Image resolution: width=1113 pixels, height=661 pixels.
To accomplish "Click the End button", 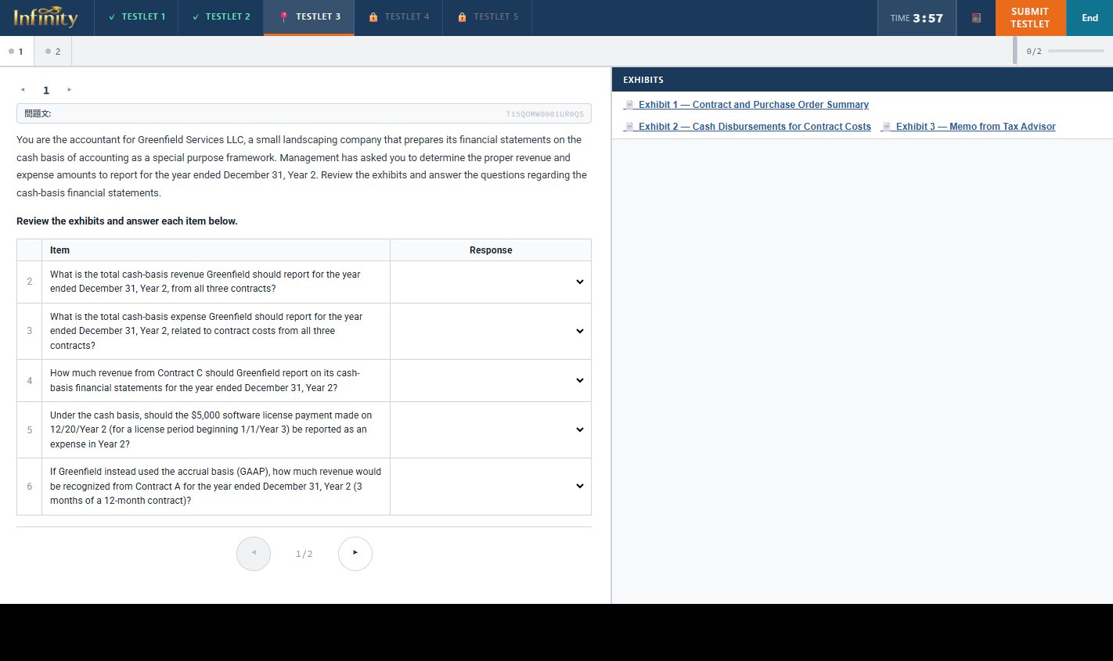I will [1090, 18].
